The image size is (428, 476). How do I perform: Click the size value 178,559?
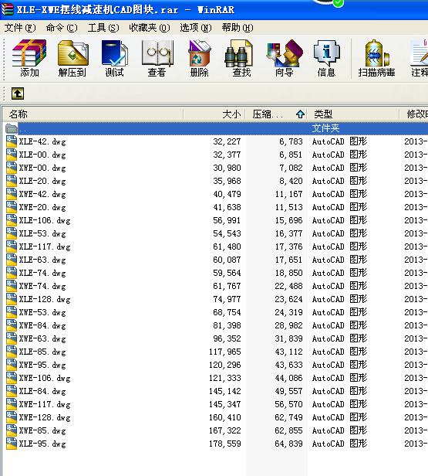tap(225, 444)
